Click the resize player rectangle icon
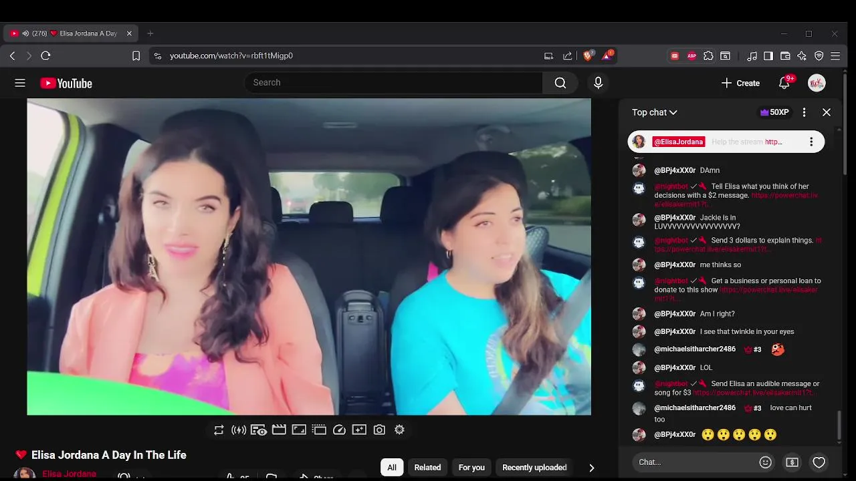The height and width of the screenshot is (481, 856). coord(299,430)
